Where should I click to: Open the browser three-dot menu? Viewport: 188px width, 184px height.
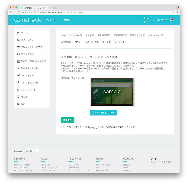(177, 12)
